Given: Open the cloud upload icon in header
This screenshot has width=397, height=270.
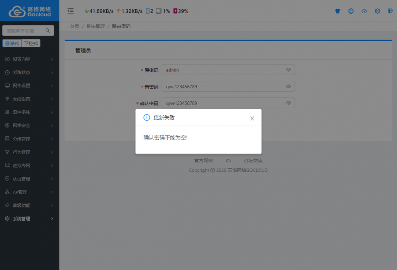Looking at the screenshot, I should pyautogui.click(x=364, y=11).
